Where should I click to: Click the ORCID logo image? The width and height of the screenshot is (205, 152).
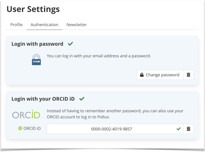coord(26,115)
